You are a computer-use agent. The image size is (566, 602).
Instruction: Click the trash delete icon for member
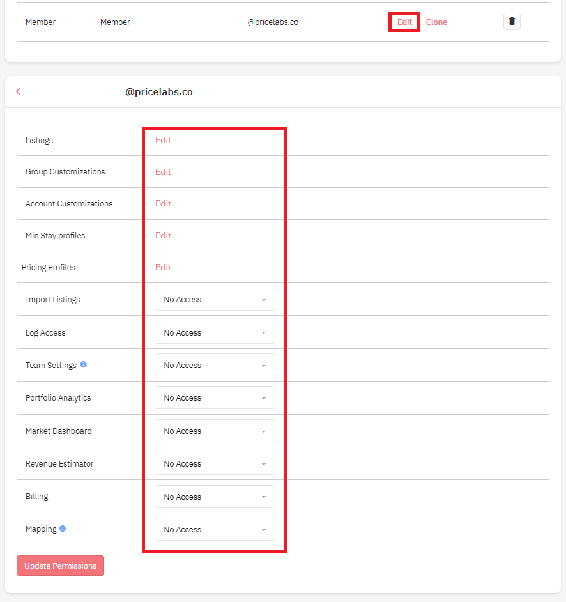click(x=512, y=22)
